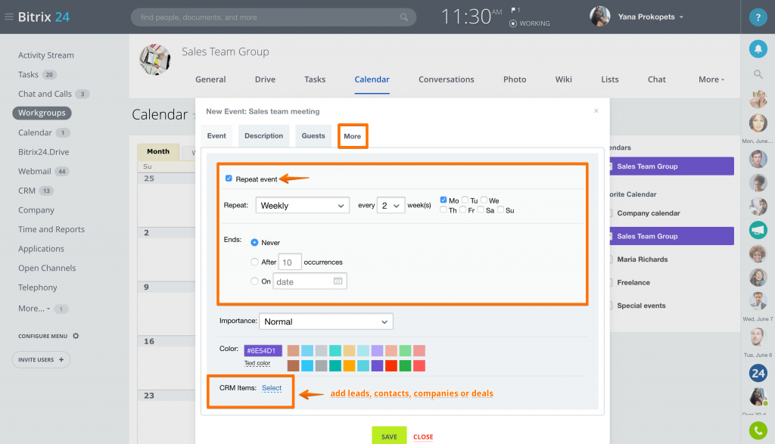Open the hamburger menu next to Bitrix 24
The width and height of the screenshot is (775, 444).
coord(9,17)
